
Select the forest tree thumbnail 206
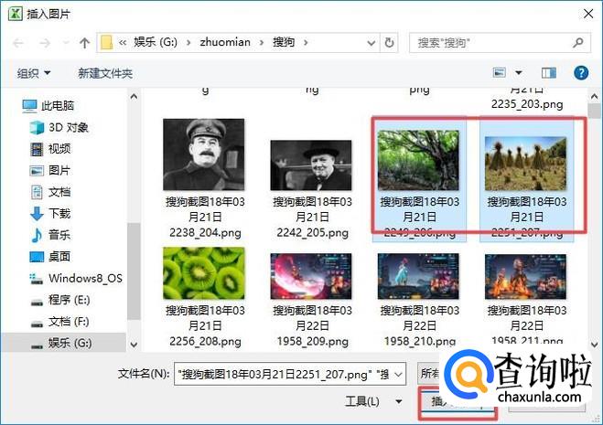418,160
